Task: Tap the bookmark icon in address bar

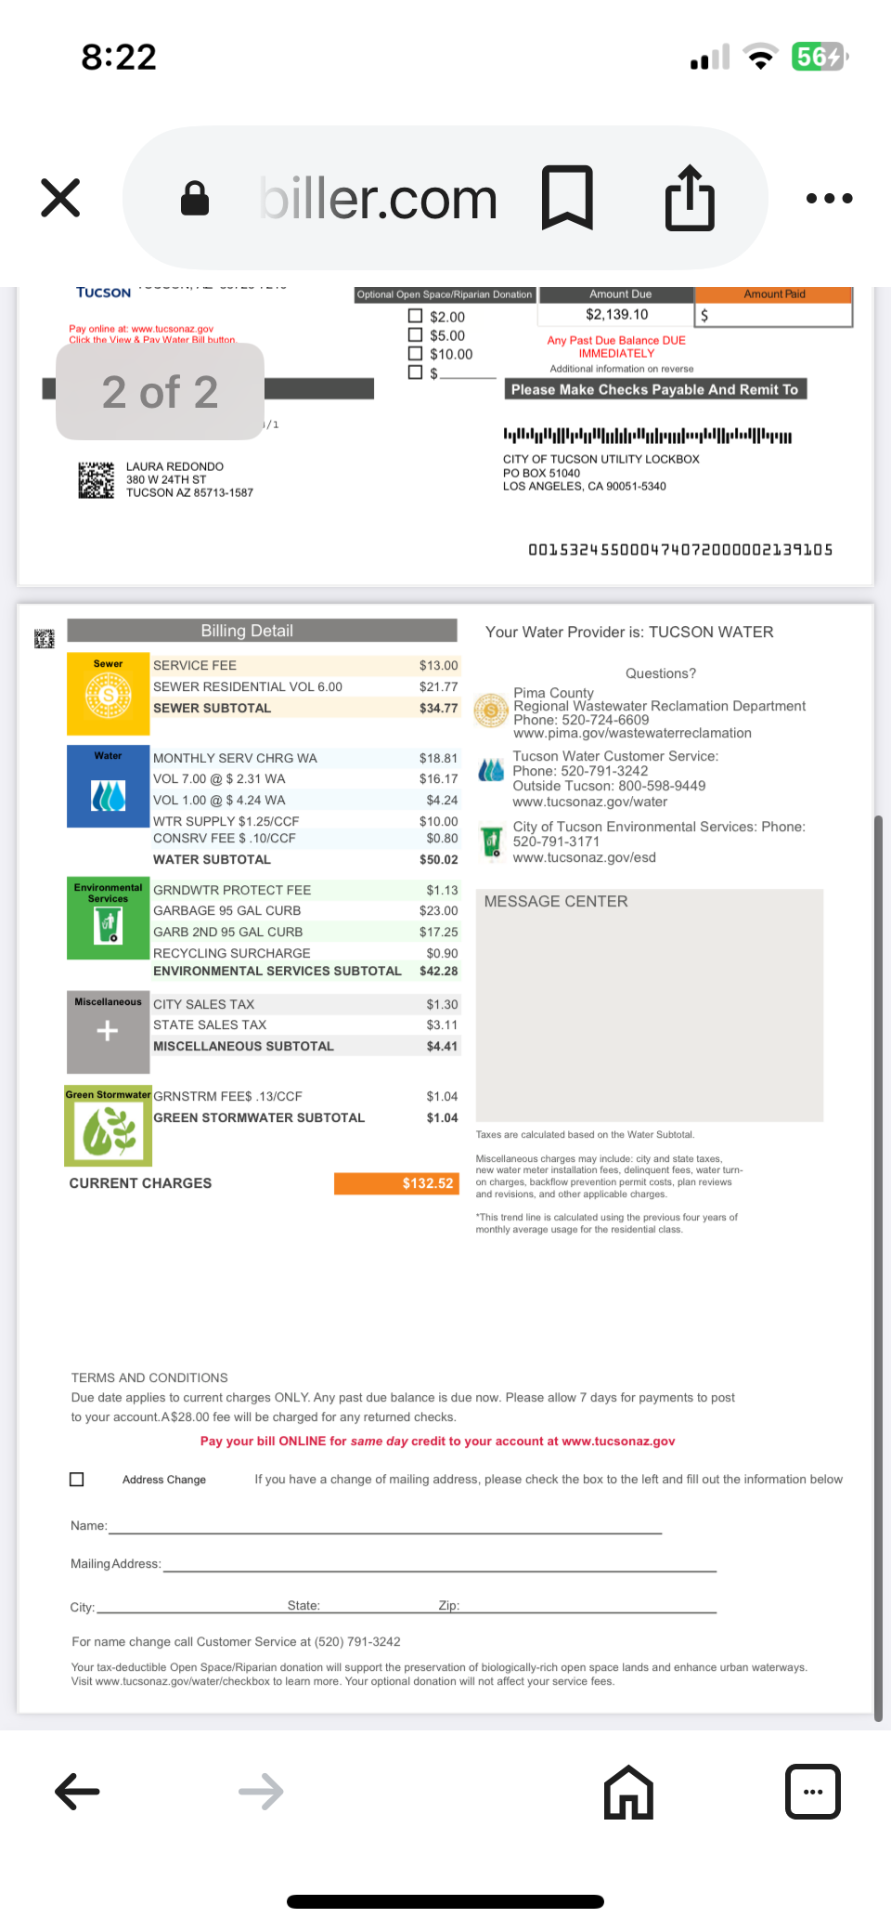Action: coord(567,197)
